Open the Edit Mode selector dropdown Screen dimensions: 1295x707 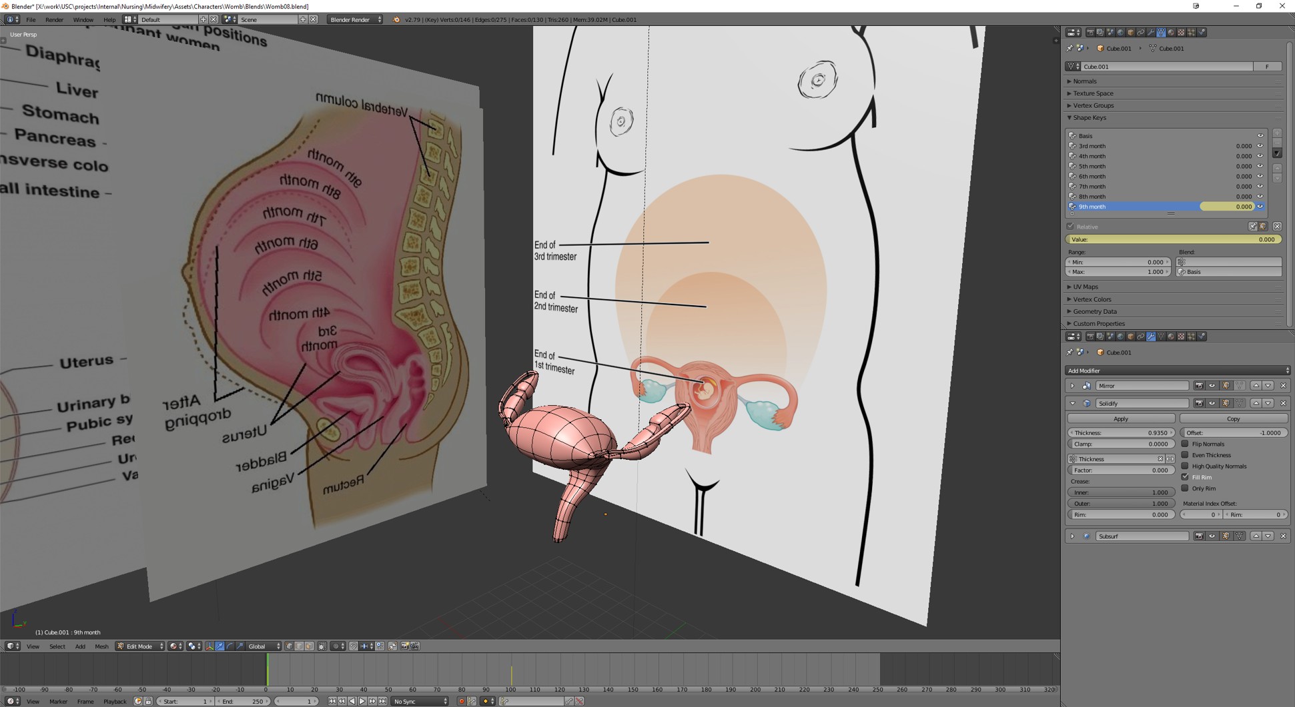[x=140, y=646]
